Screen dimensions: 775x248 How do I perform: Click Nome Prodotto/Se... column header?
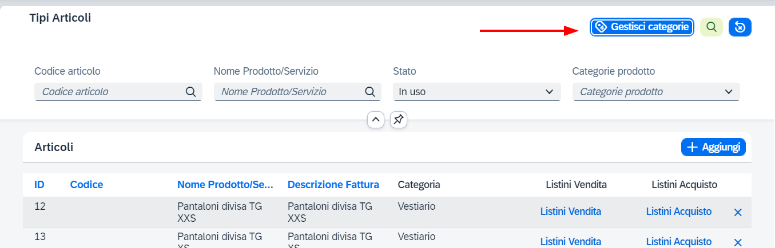click(225, 185)
